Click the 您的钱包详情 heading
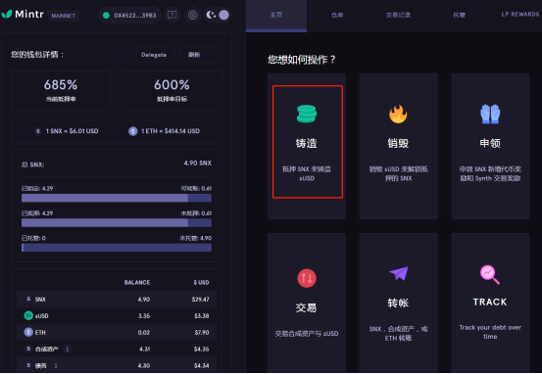The width and height of the screenshot is (542, 374). pyautogui.click(x=37, y=55)
